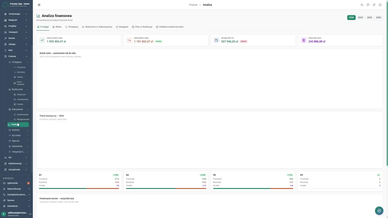Image resolution: width=388 pixels, height=218 pixels.
Task: Open Budżetowanie in the sidebar
Action: coord(21,115)
